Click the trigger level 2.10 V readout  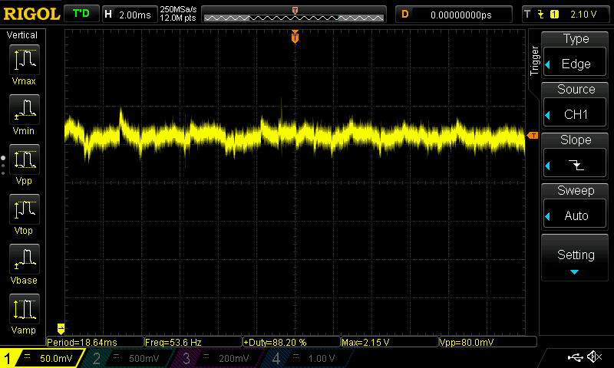583,15
